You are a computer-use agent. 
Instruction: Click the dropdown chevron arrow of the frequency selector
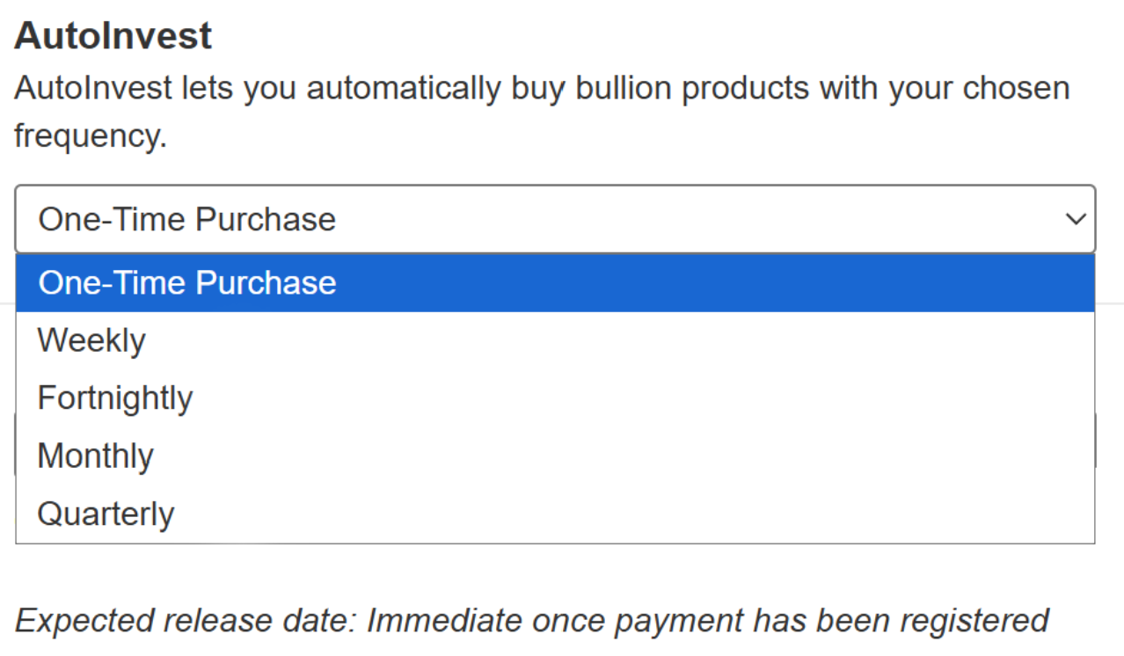coord(1076,220)
